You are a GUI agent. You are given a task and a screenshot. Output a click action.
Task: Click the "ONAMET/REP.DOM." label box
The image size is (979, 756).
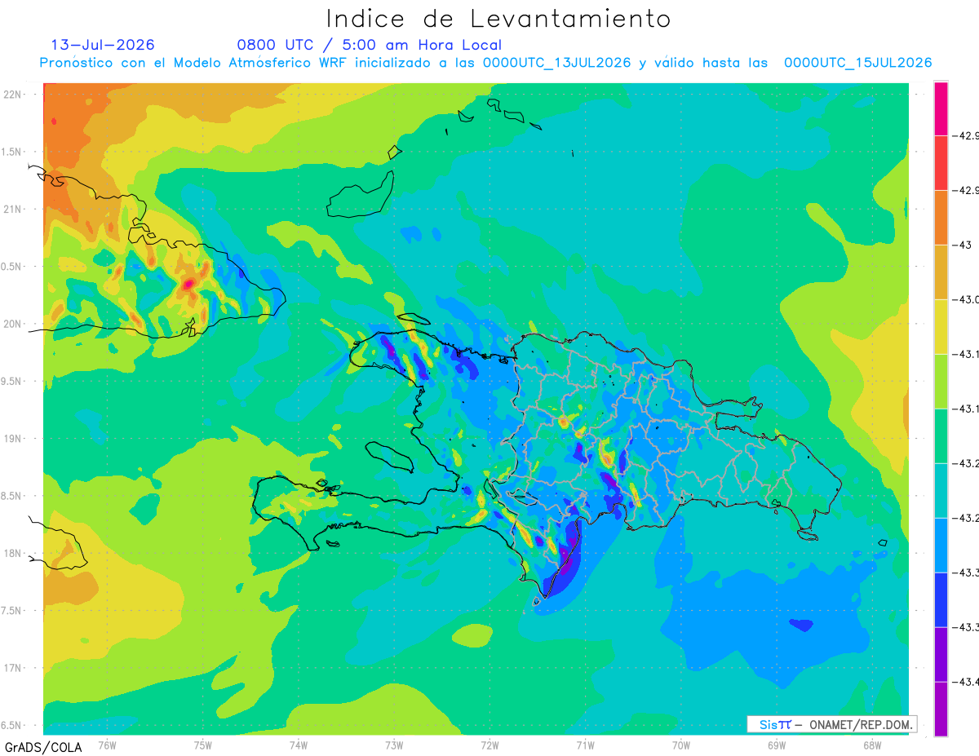(x=832, y=724)
